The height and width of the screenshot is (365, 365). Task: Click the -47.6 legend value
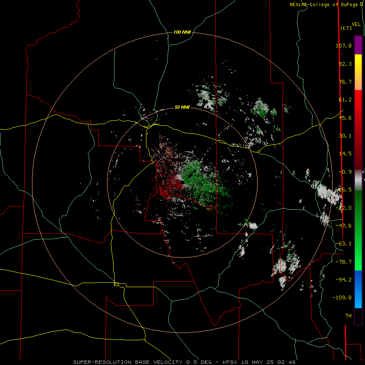344,226
